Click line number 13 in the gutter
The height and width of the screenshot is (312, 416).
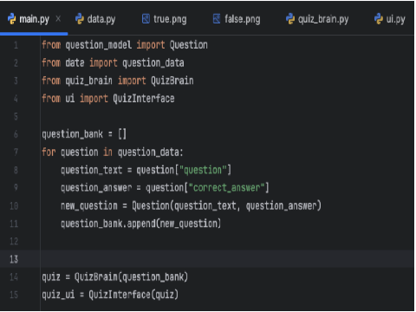coord(14,259)
